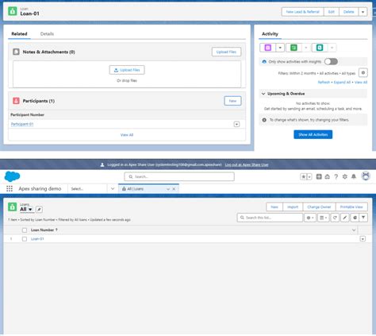Open the purple email activity icon
Image resolution: width=376 pixels, height=336 pixels.
[268, 48]
